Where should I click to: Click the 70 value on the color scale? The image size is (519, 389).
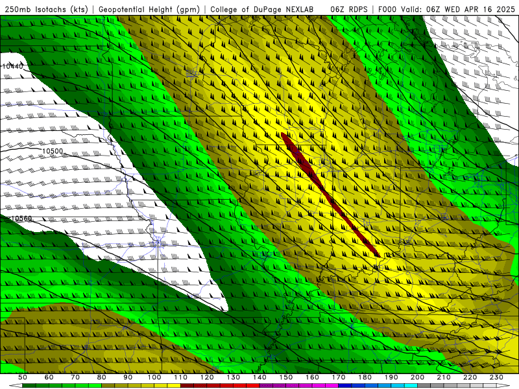(x=75, y=377)
